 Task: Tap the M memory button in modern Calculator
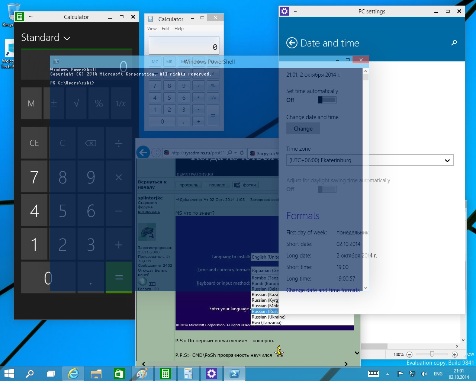(x=31, y=103)
